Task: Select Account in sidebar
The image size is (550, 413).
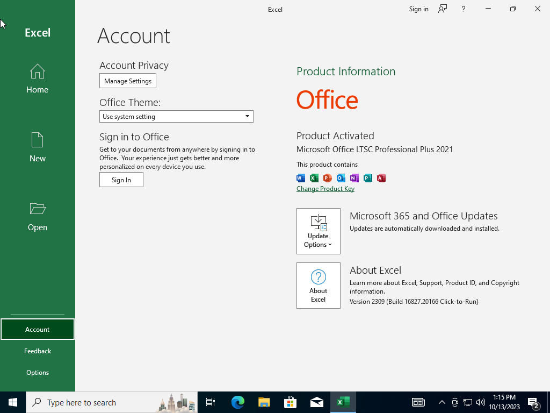Action: point(37,330)
